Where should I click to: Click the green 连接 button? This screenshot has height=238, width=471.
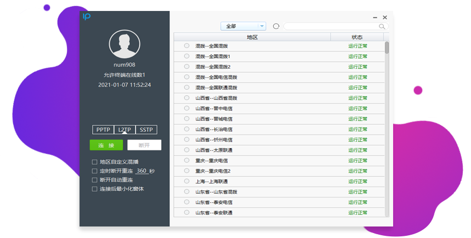(x=106, y=146)
